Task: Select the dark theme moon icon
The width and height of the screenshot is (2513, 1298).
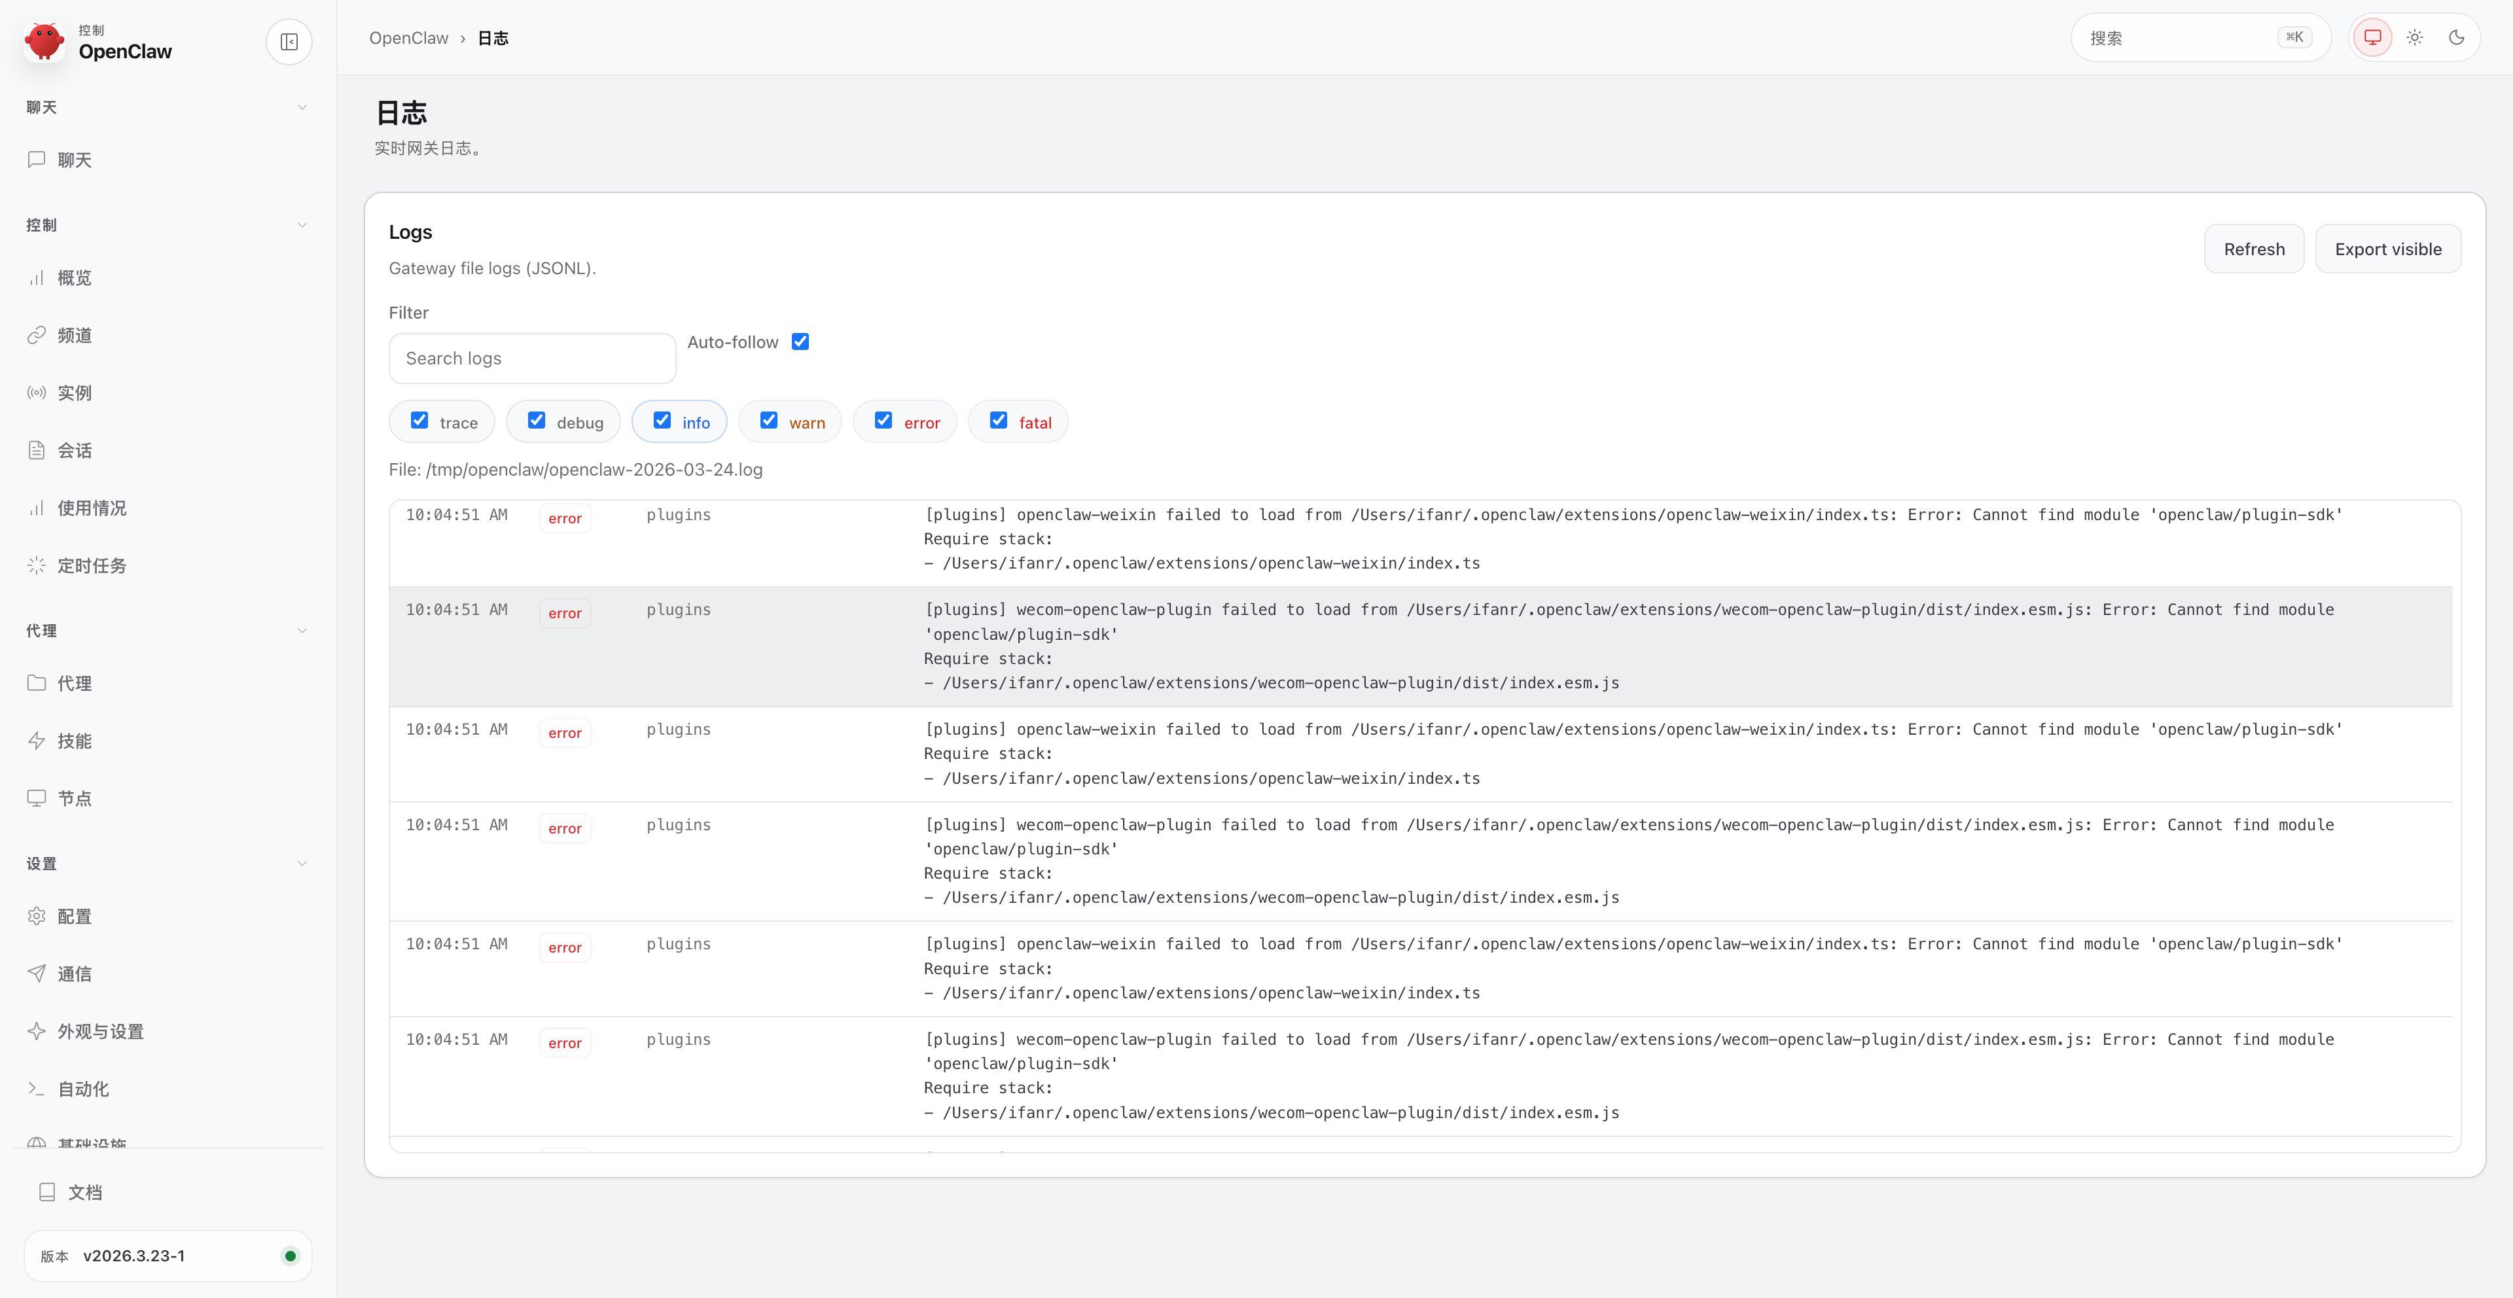Action: [2457, 38]
